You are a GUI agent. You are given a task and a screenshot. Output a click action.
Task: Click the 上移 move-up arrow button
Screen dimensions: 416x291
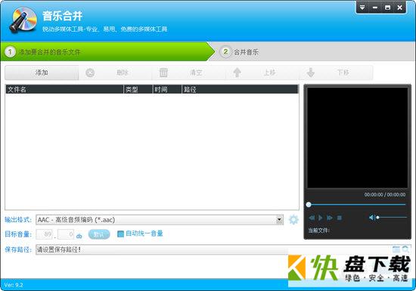pyautogui.click(x=262, y=73)
